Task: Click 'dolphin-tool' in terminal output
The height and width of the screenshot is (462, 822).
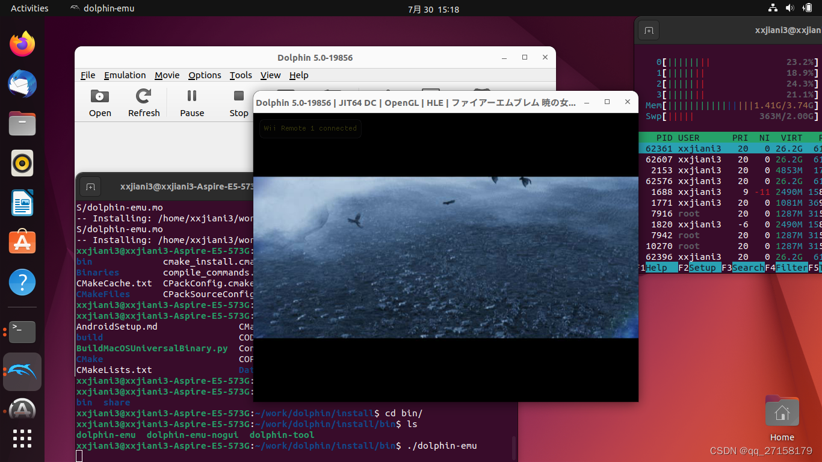Action: [x=282, y=435]
